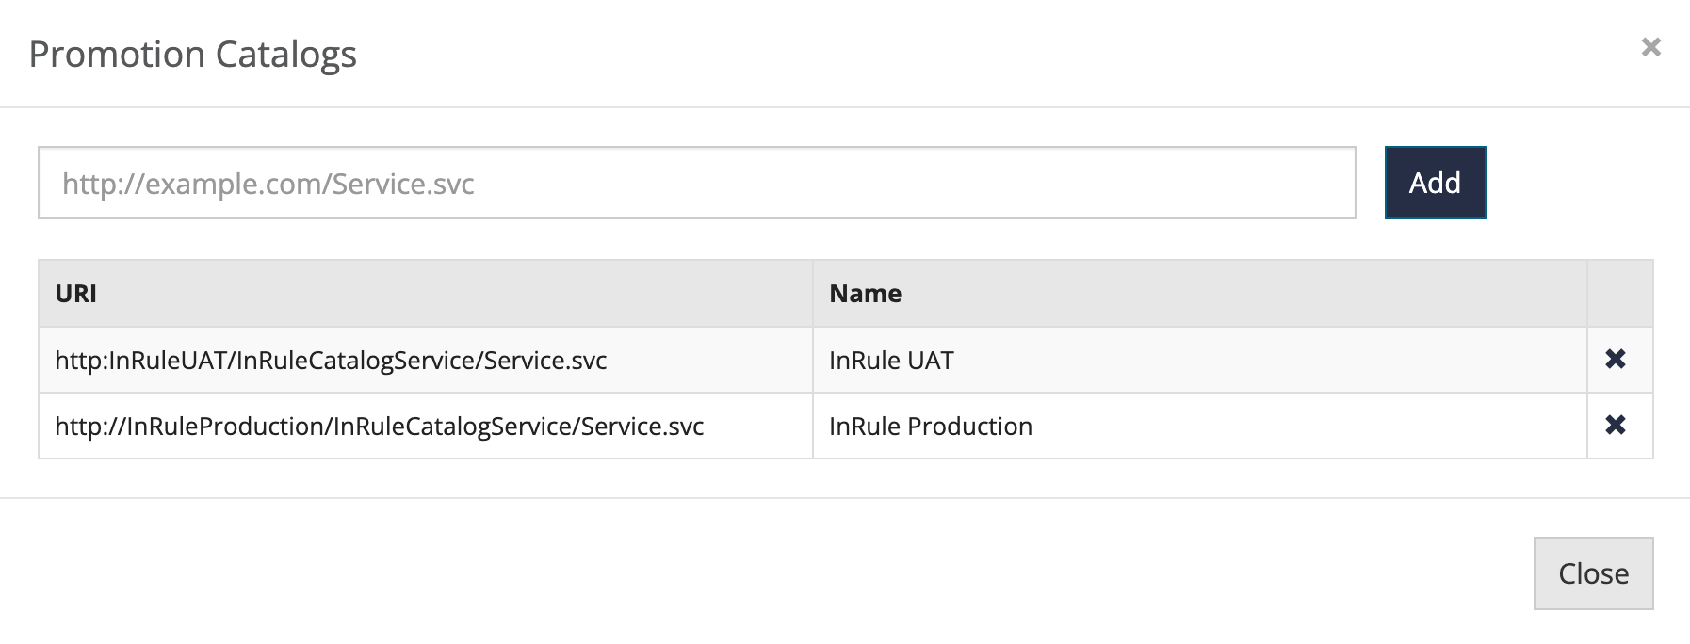Delete the InRule Production catalog row

(1615, 425)
